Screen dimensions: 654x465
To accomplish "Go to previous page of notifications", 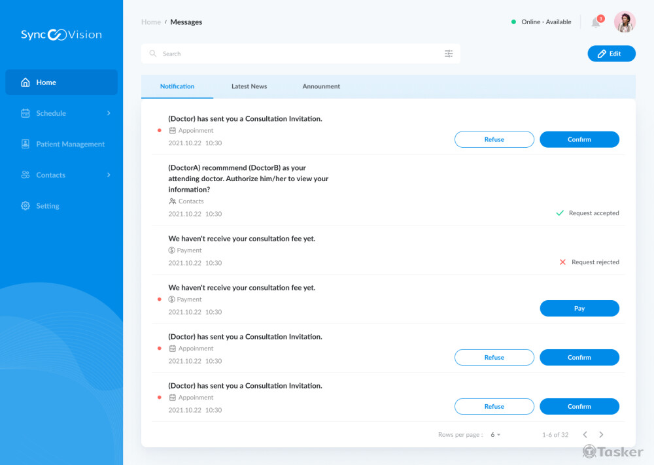I will click(585, 435).
